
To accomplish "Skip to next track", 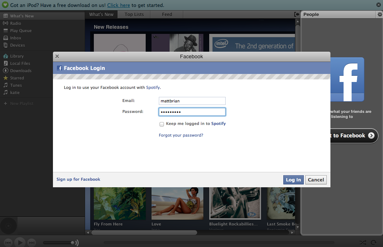I will (x=32, y=243).
